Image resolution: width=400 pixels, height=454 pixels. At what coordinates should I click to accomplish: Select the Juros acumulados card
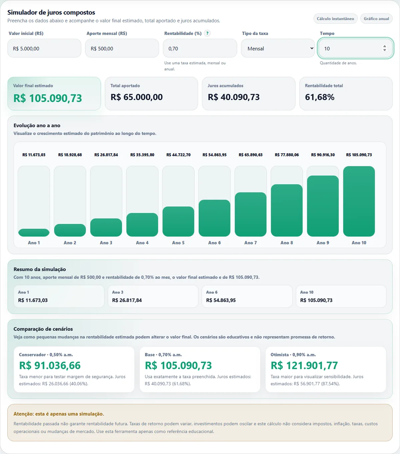click(249, 94)
